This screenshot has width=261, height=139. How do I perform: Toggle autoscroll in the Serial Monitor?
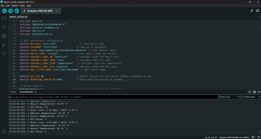click(x=250, y=92)
